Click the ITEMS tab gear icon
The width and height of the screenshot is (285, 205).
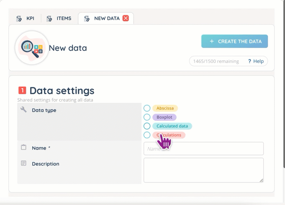[49, 19]
